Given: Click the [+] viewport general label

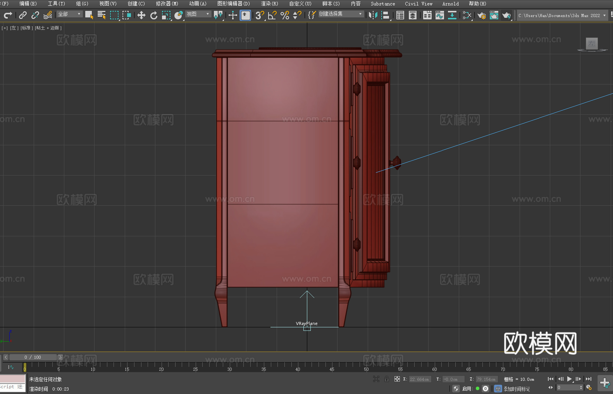Looking at the screenshot, I should click(5, 28).
